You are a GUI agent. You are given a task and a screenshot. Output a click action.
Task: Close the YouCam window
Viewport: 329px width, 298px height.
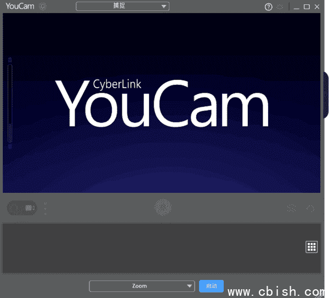click(317, 7)
